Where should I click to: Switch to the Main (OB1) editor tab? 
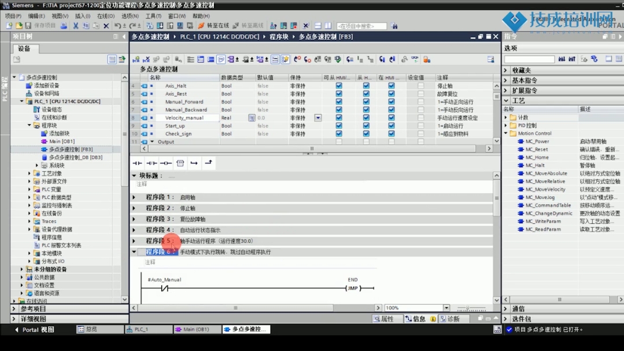(x=197, y=330)
